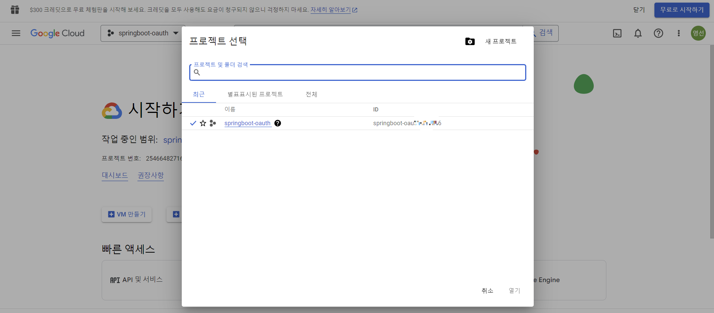The image size is (714, 313).
Task: Click the ID column header
Action: (x=376, y=110)
